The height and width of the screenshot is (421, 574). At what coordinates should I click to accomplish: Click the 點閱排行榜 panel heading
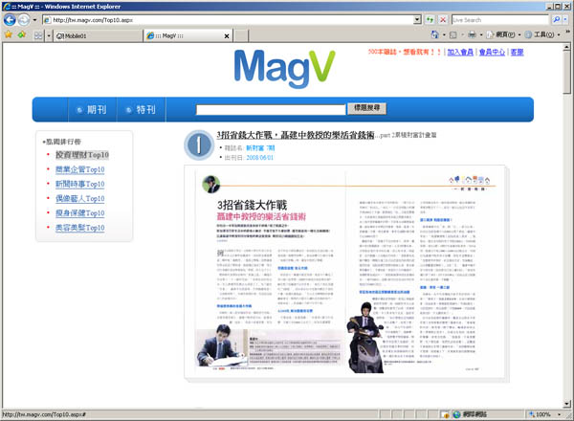[62, 142]
